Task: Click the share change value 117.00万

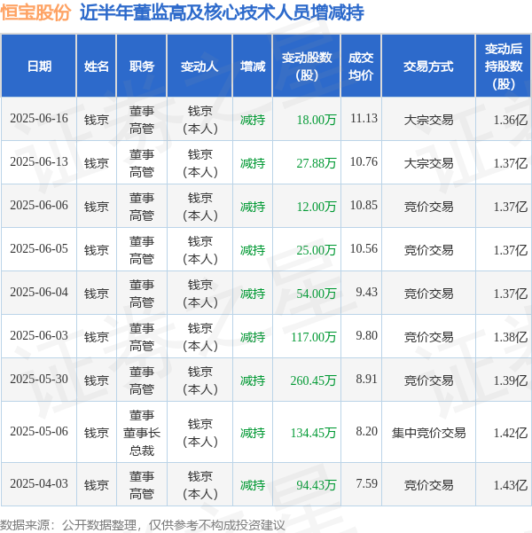Action: pyautogui.click(x=313, y=338)
